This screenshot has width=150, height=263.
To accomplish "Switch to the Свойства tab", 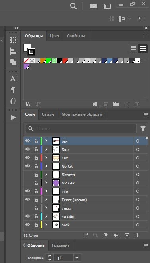I will pyautogui.click(x=76, y=36).
